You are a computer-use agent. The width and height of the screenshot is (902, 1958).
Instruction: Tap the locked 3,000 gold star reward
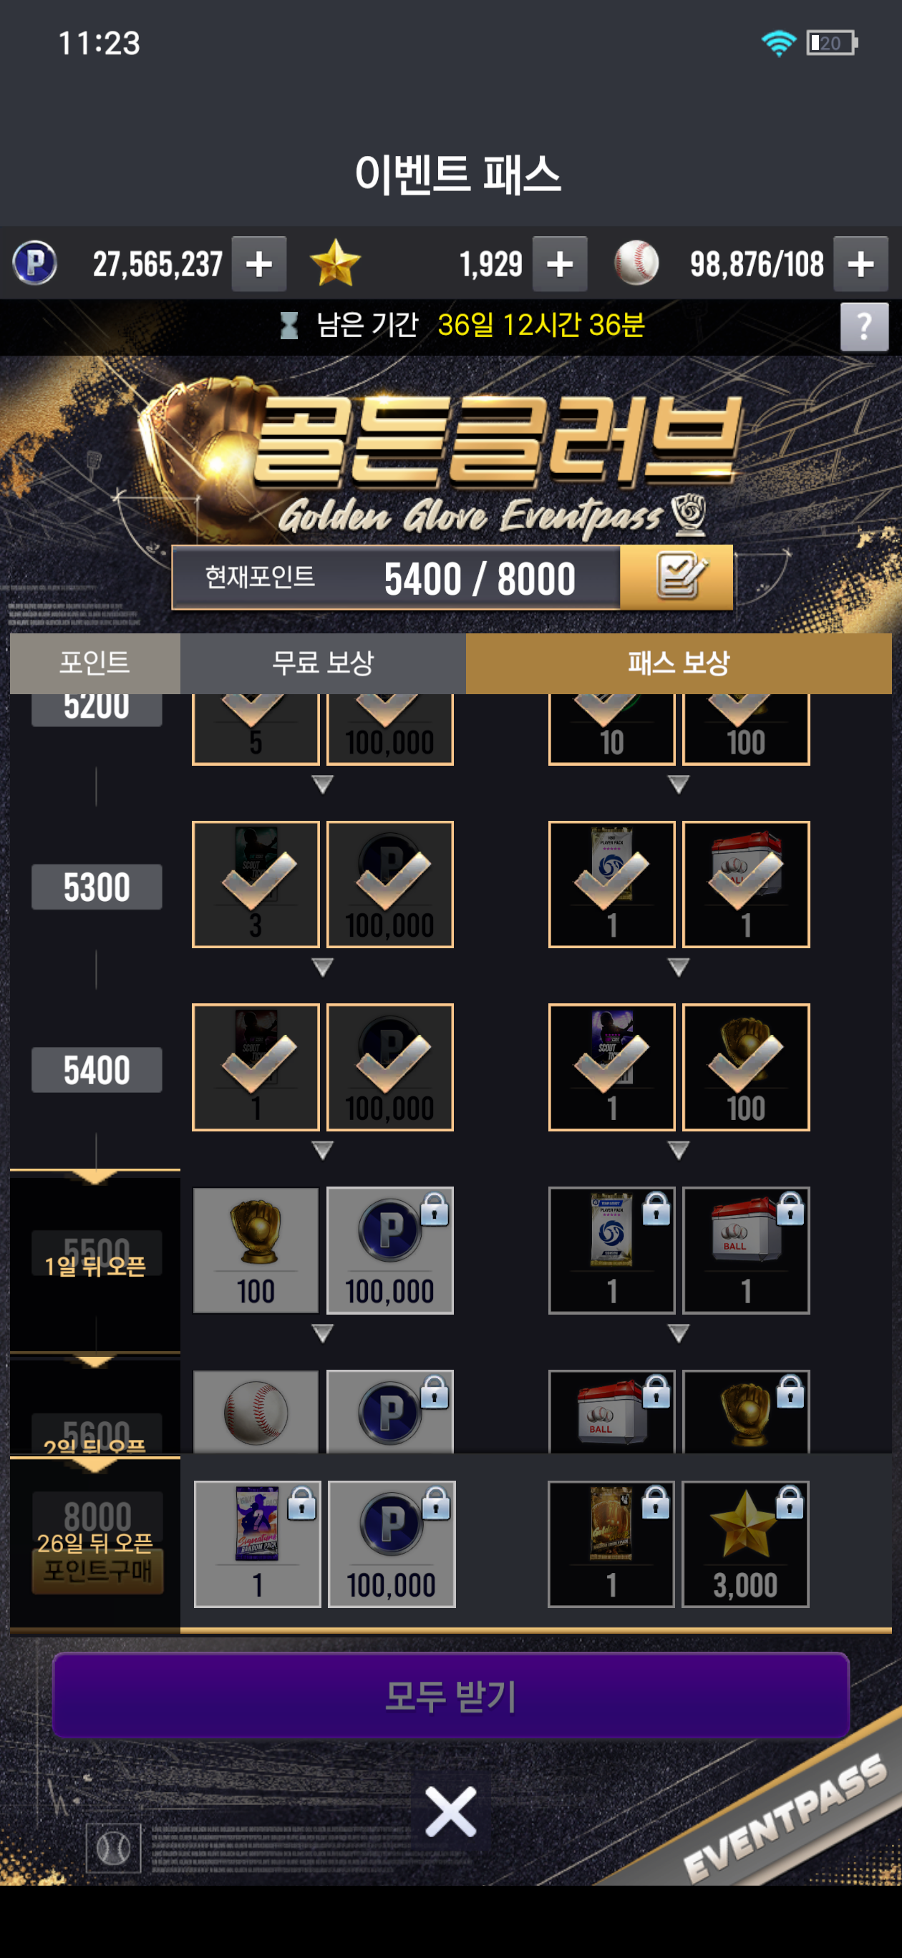[745, 1544]
